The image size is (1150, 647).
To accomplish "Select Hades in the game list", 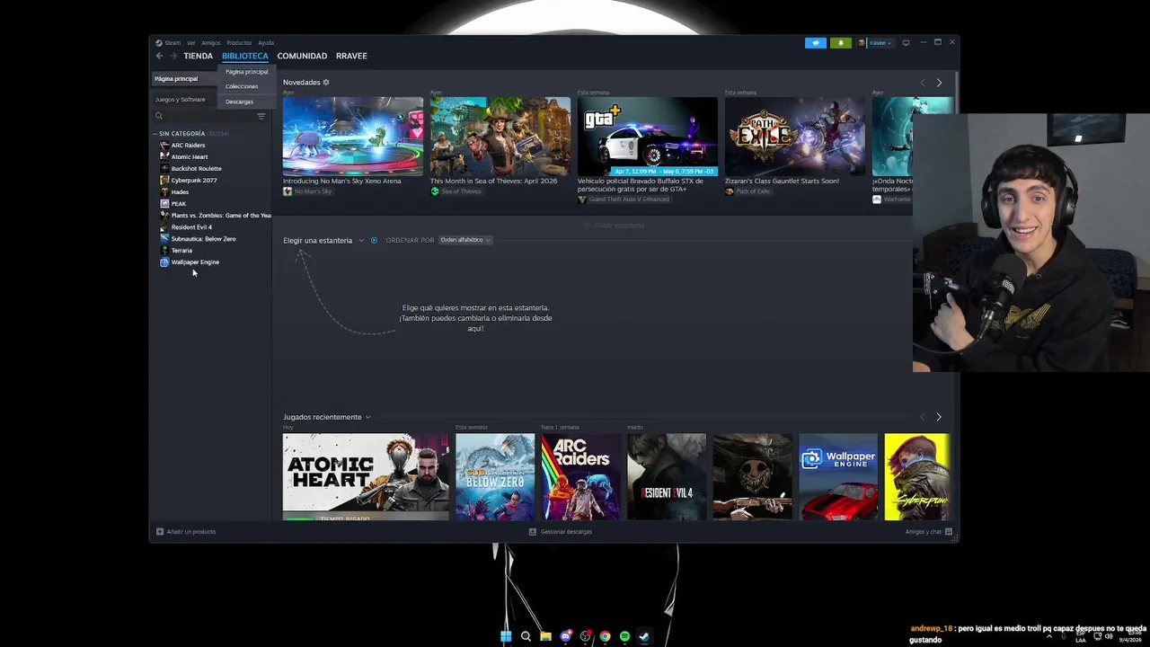I will (180, 191).
